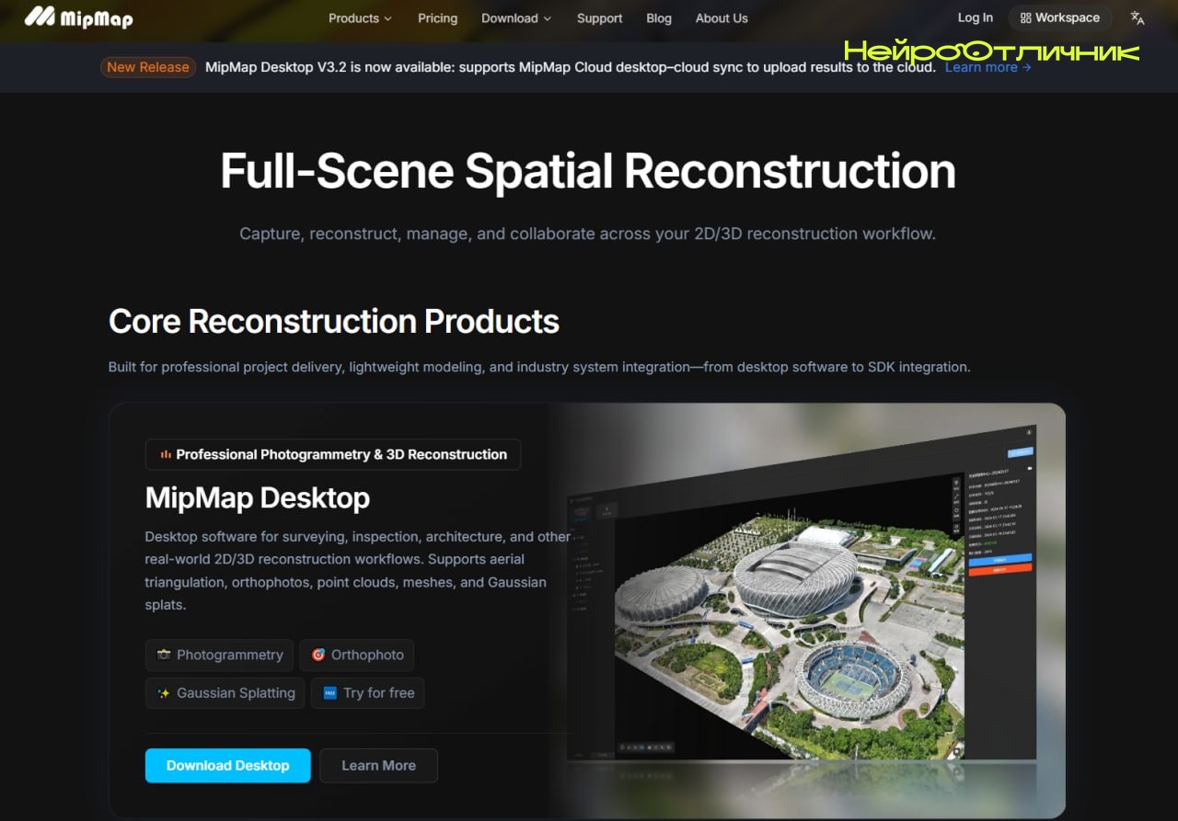Click the "Capture, reconstruct, manage, and collaborate" subtitle
The width and height of the screenshot is (1178, 821).
point(587,234)
